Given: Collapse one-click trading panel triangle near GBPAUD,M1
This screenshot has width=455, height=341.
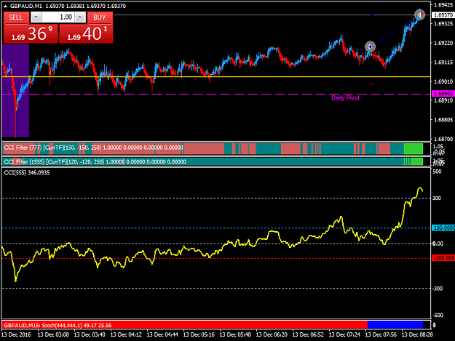Looking at the screenshot, I should (x=5, y=6).
